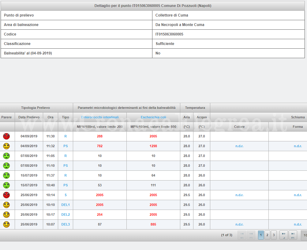307x250 pixels.
Task: Go to the next page of results
Action: pyautogui.click(x=283, y=235)
